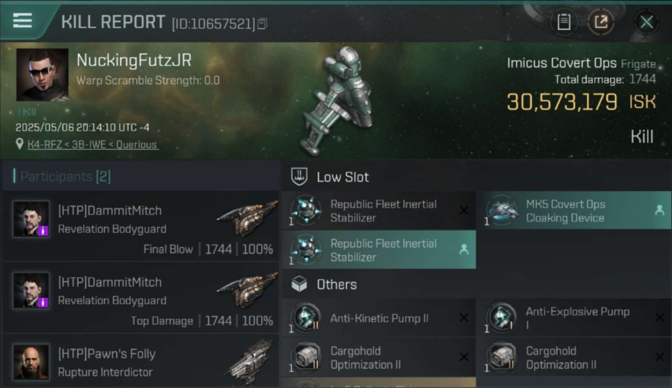672x388 pixels.
Task: Click the clipboard copy report icon
Action: pyautogui.click(x=563, y=22)
